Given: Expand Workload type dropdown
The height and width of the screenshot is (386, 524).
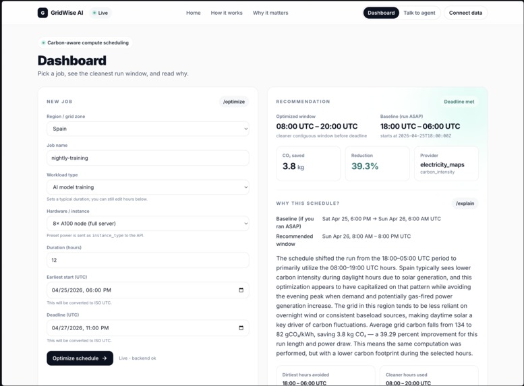Looking at the screenshot, I should [x=148, y=187].
